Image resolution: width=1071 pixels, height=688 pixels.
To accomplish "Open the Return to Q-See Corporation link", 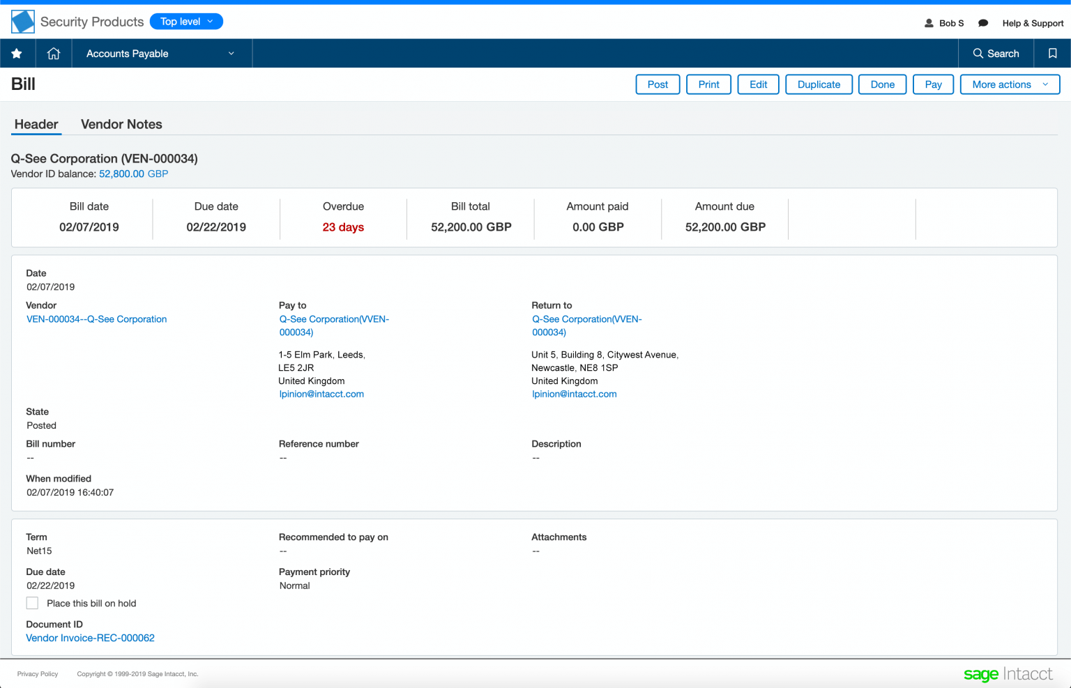I will point(586,326).
